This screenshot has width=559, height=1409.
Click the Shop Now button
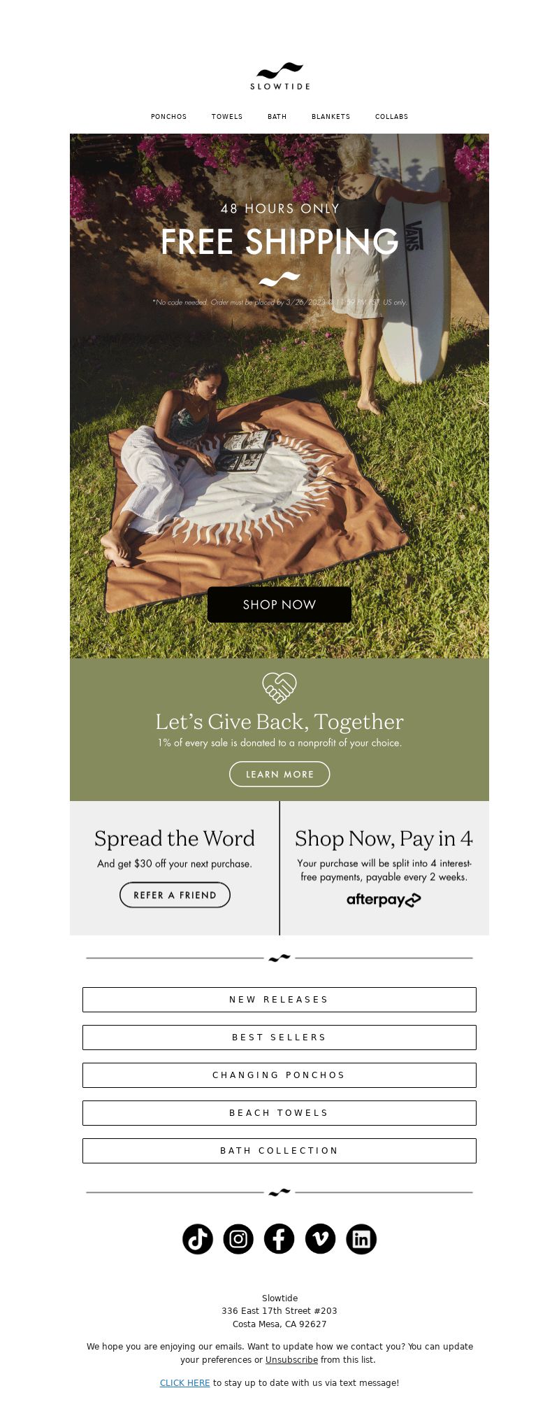click(279, 604)
